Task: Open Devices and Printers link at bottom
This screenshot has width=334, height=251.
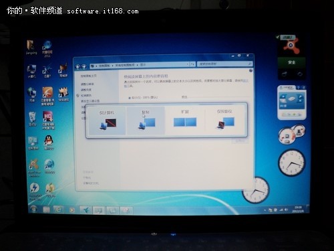Action: pyautogui.click(x=91, y=183)
